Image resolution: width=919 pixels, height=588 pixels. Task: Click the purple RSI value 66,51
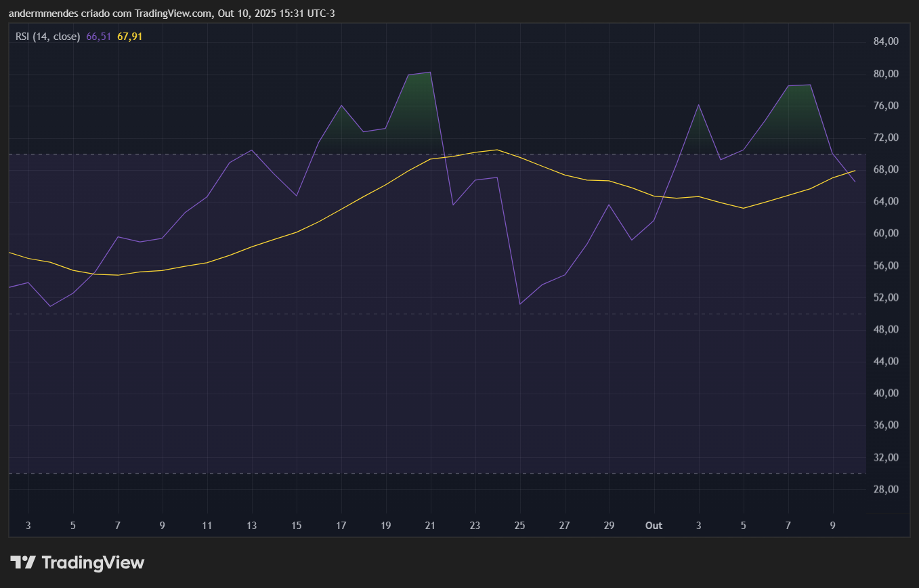98,37
